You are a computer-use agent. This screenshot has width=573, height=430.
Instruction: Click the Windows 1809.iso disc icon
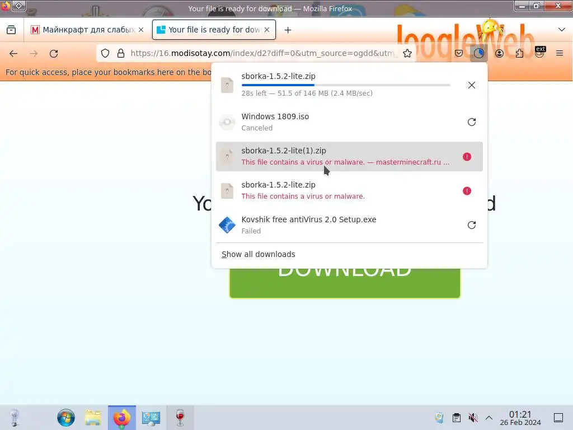click(227, 121)
